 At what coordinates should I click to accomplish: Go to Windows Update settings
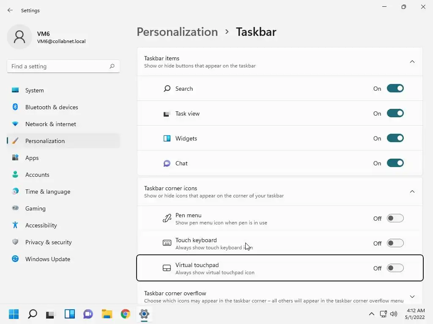47,259
